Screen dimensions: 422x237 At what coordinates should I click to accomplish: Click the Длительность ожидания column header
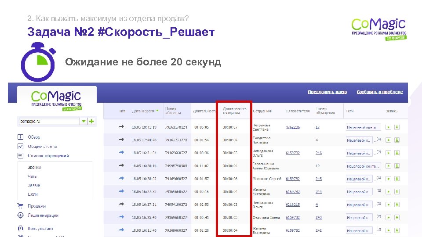pyautogui.click(x=235, y=111)
